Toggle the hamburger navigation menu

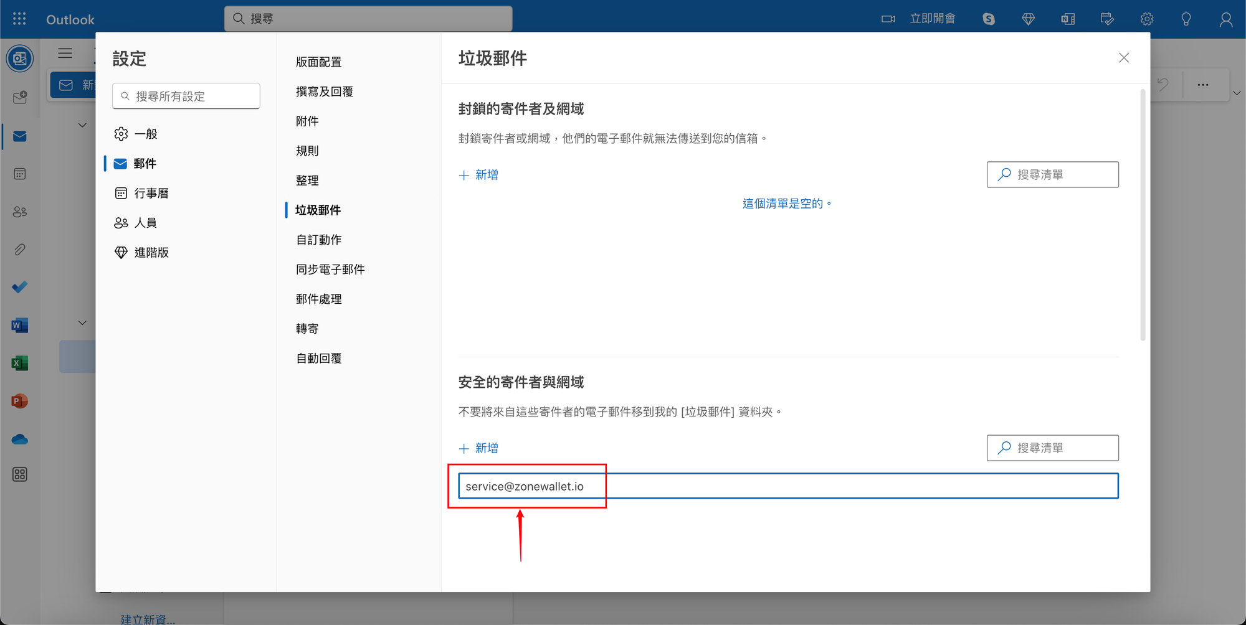[x=65, y=54]
